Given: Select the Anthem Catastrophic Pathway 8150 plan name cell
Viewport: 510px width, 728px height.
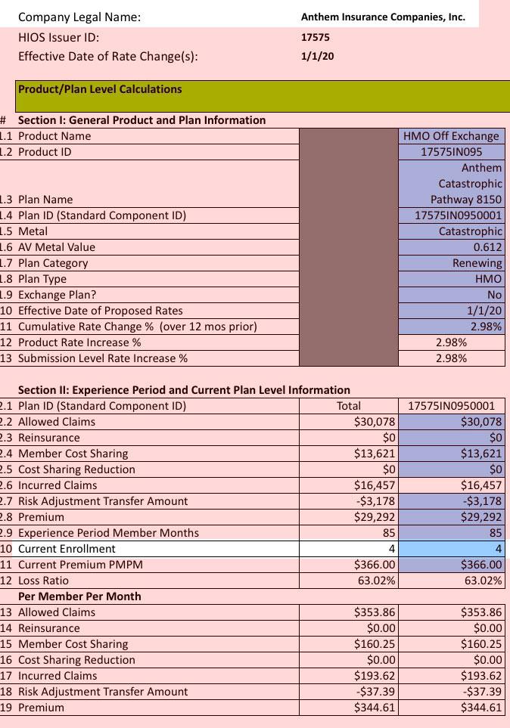Looking at the screenshot, I should tap(451, 184).
